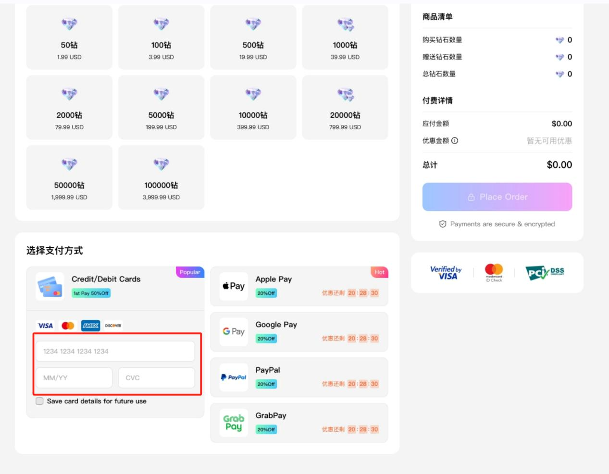
Task: Click the PCI DSS compliance badge
Action: [545, 273]
